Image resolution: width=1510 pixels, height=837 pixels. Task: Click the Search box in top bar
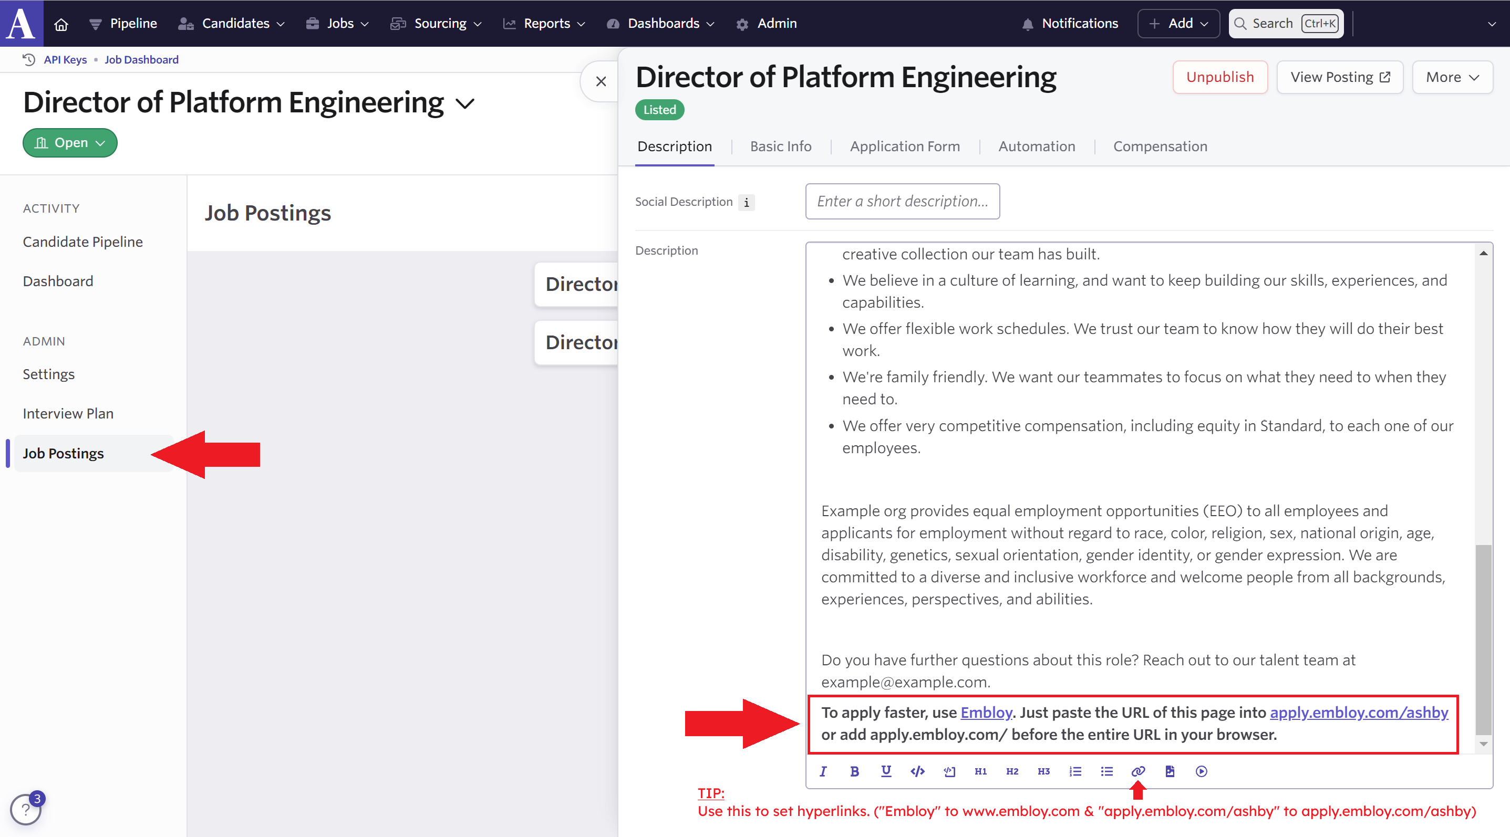click(x=1286, y=24)
